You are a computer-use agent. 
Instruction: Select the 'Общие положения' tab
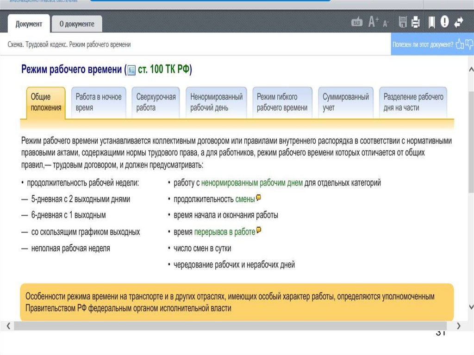[46, 102]
